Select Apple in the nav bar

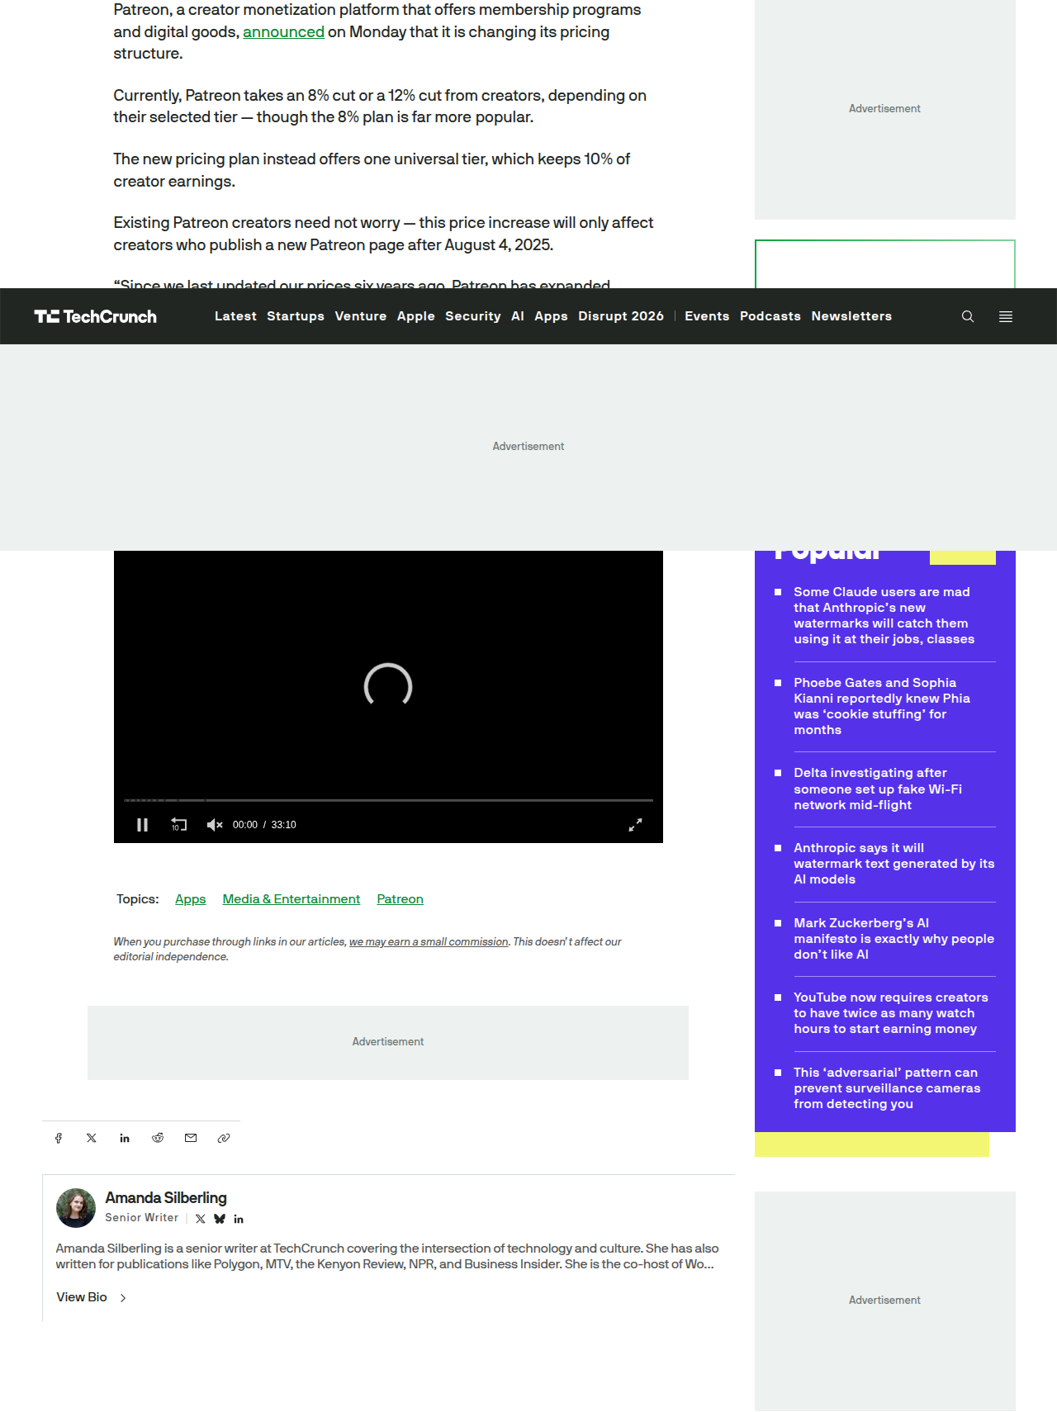click(x=416, y=316)
